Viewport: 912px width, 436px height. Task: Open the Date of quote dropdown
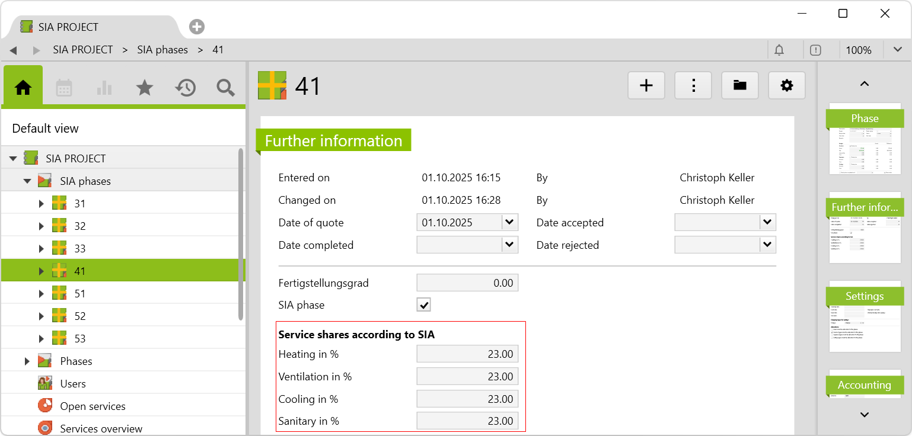pos(509,223)
